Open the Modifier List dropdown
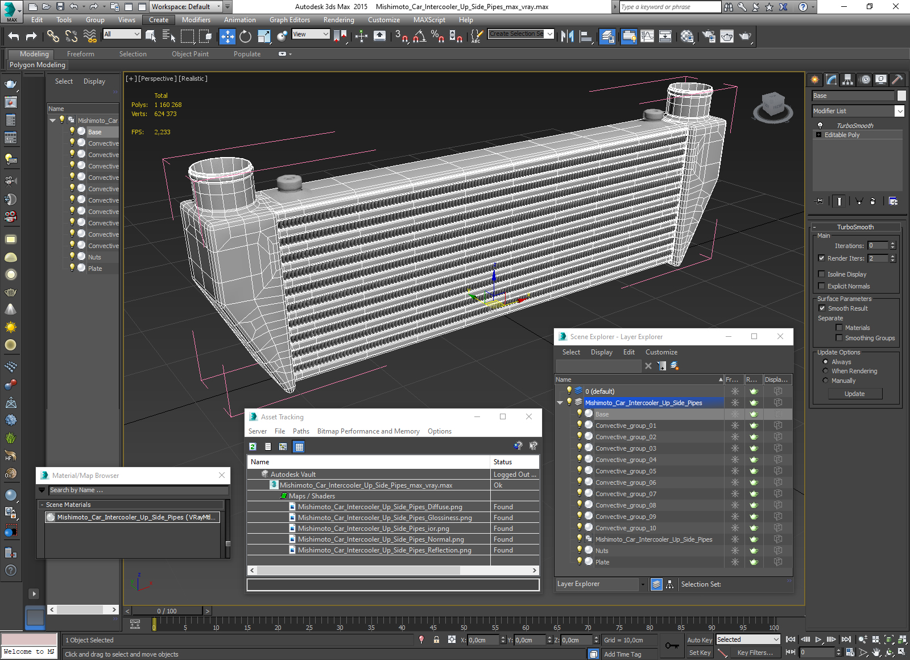Screen dimensions: 910x660 point(900,111)
